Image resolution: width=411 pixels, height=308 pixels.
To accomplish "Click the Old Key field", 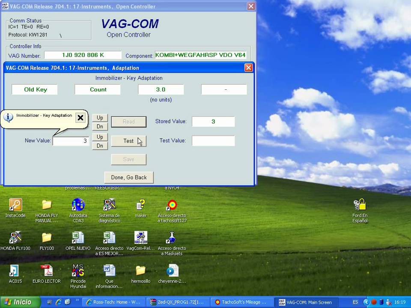I will coord(35,89).
